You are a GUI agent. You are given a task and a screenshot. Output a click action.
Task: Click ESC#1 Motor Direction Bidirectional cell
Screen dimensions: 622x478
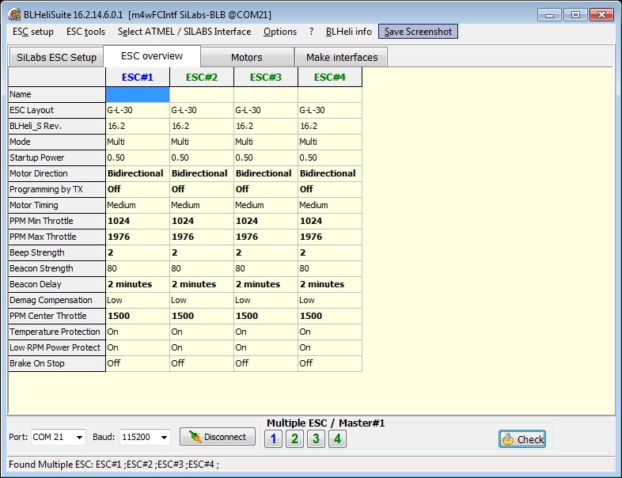[138, 174]
